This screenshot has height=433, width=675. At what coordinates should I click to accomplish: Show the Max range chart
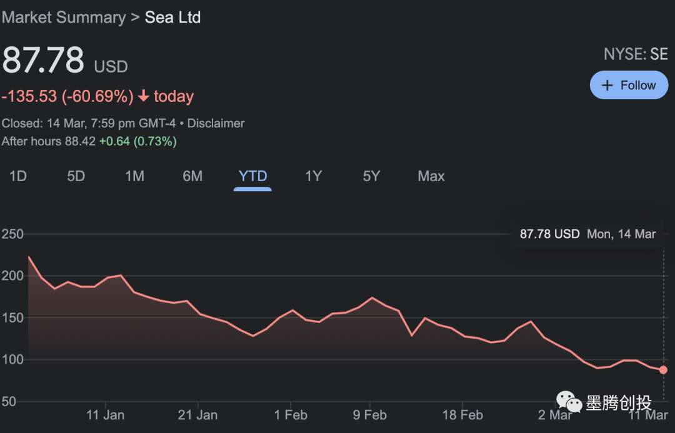pos(431,176)
